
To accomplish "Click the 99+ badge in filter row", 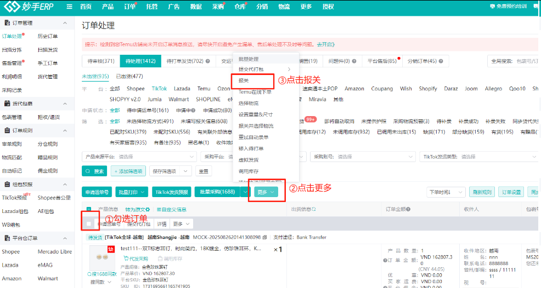I will click(x=311, y=119).
